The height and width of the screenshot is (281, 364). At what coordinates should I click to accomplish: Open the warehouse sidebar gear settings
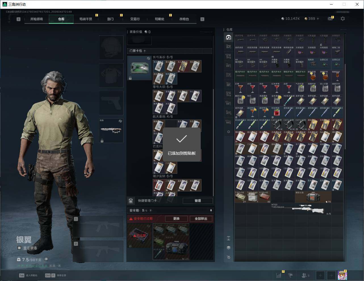229,132
